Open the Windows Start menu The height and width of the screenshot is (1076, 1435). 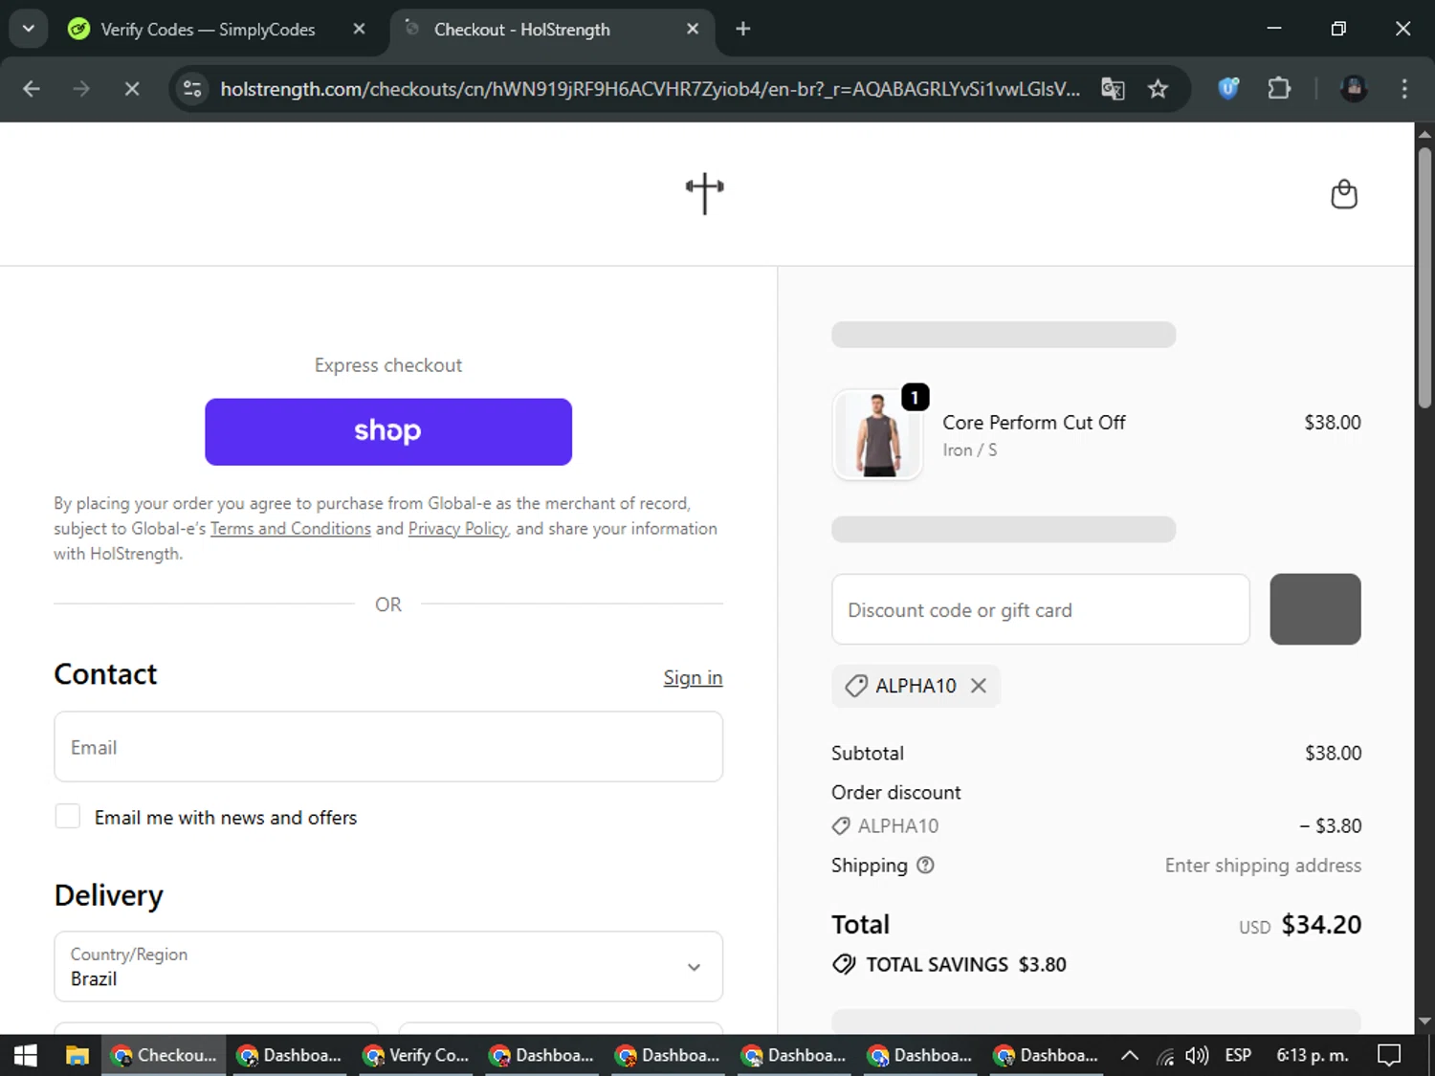26,1056
